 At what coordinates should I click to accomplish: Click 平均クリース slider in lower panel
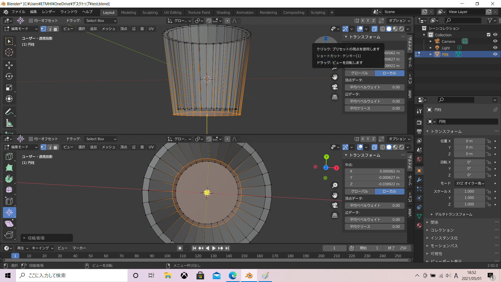[x=374, y=227]
